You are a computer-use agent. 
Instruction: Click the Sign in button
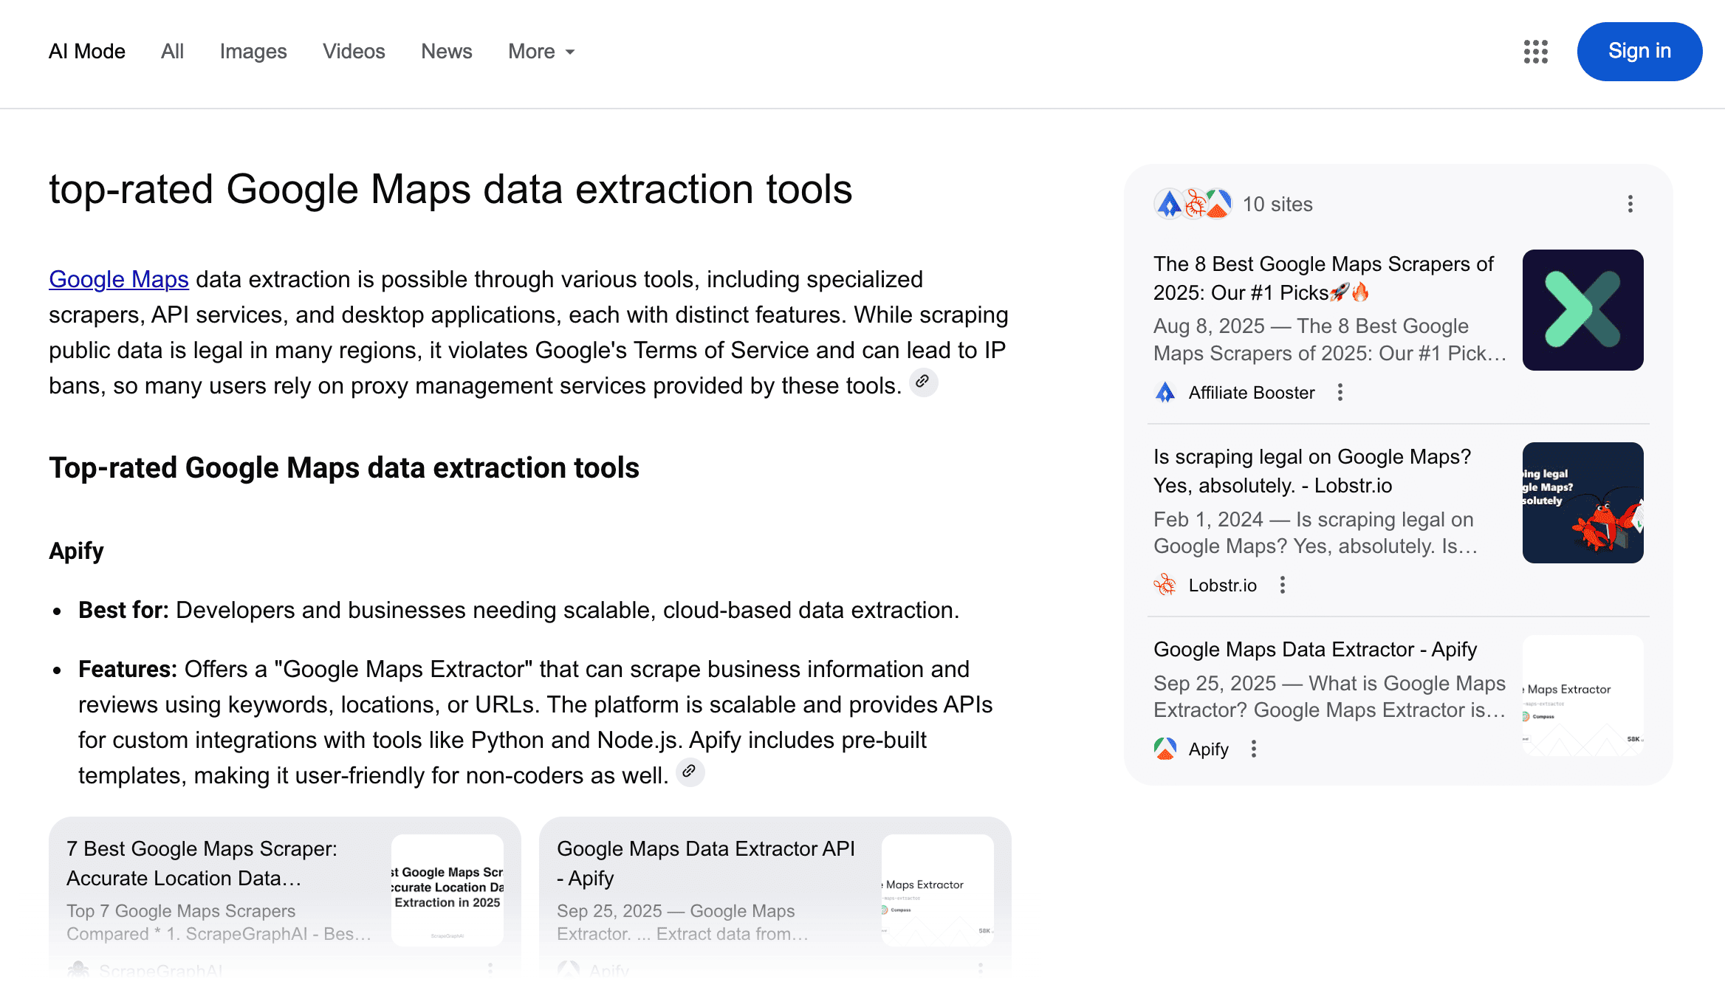pyautogui.click(x=1639, y=52)
